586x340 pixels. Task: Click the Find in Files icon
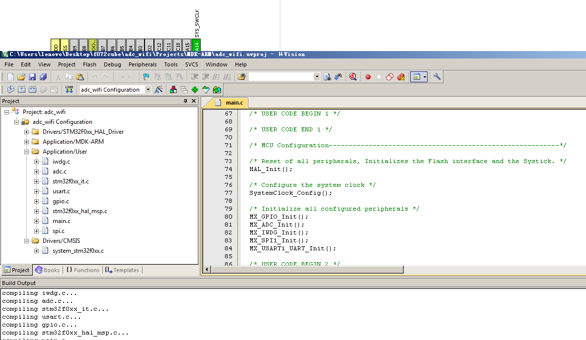click(x=241, y=77)
